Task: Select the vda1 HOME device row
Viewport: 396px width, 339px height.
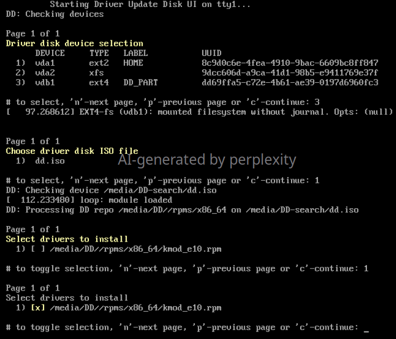Action: click(197, 63)
